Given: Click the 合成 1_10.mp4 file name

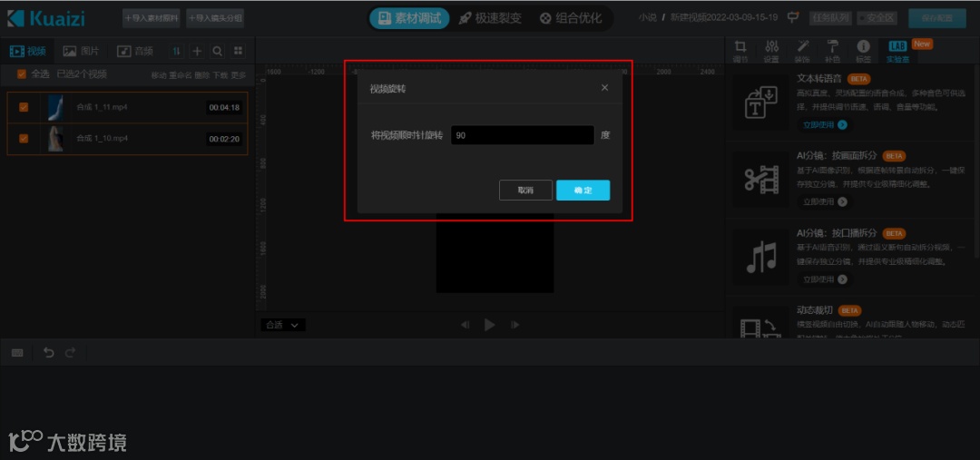Looking at the screenshot, I should coord(102,138).
